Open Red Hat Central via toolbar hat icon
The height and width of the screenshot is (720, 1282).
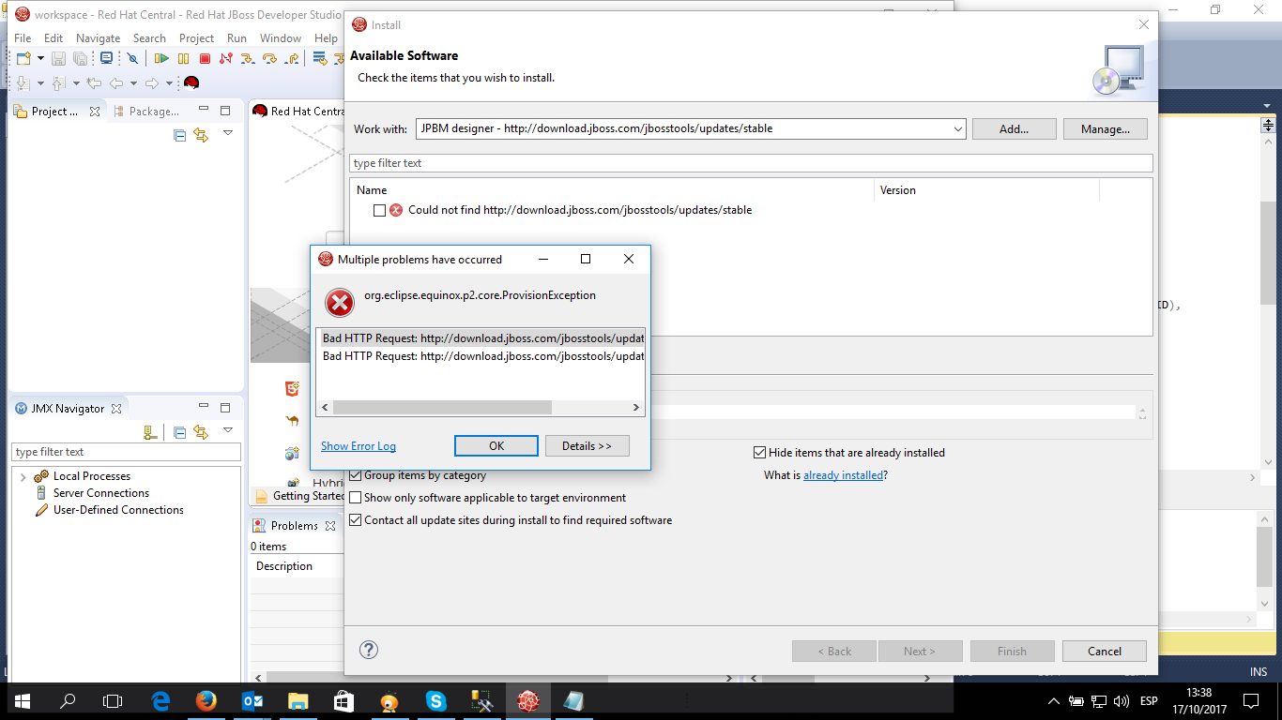click(x=191, y=83)
